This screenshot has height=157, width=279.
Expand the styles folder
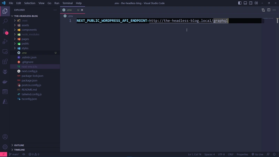point(35,48)
